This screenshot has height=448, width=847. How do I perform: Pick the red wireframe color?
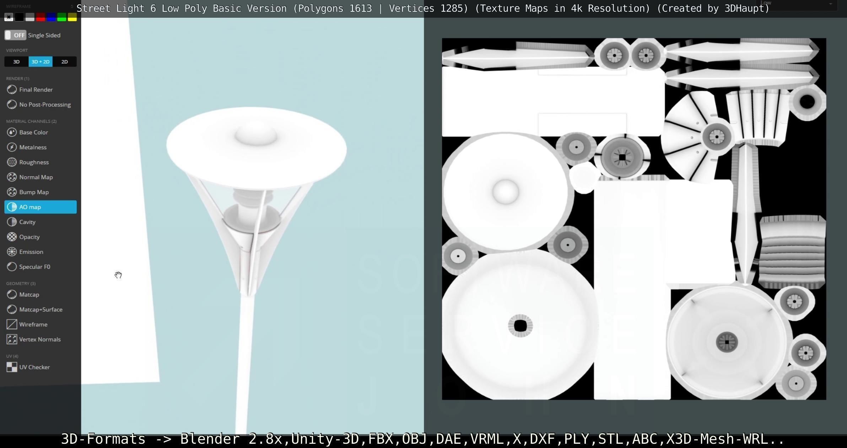(41, 17)
